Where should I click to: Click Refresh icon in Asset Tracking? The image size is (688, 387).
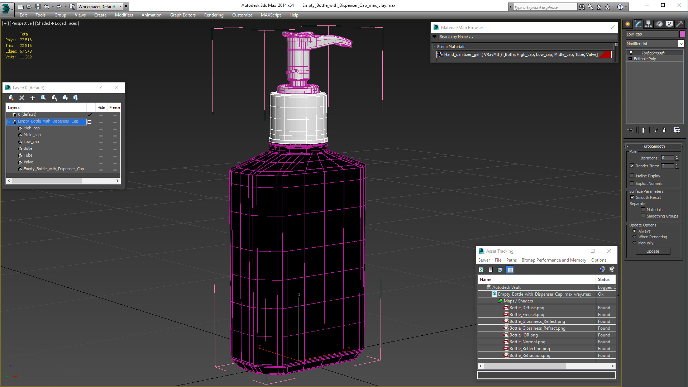[481, 270]
